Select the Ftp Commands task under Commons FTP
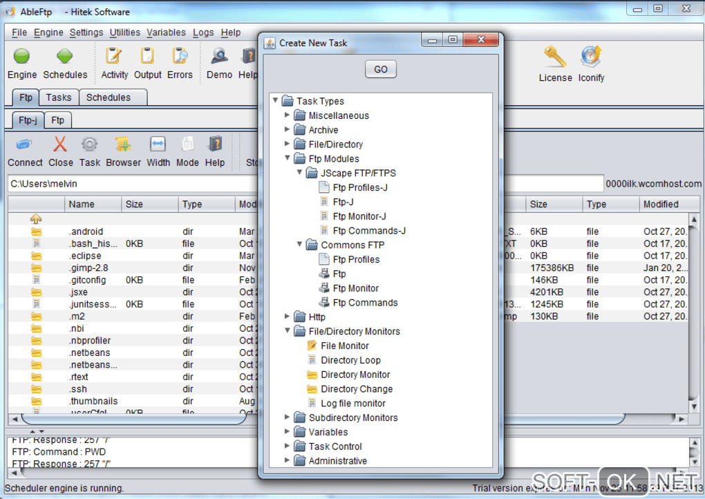Screen dimensions: 705x499 tap(365, 303)
